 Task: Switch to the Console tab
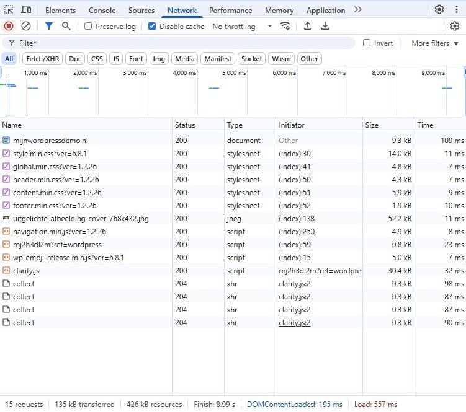pyautogui.click(x=102, y=11)
